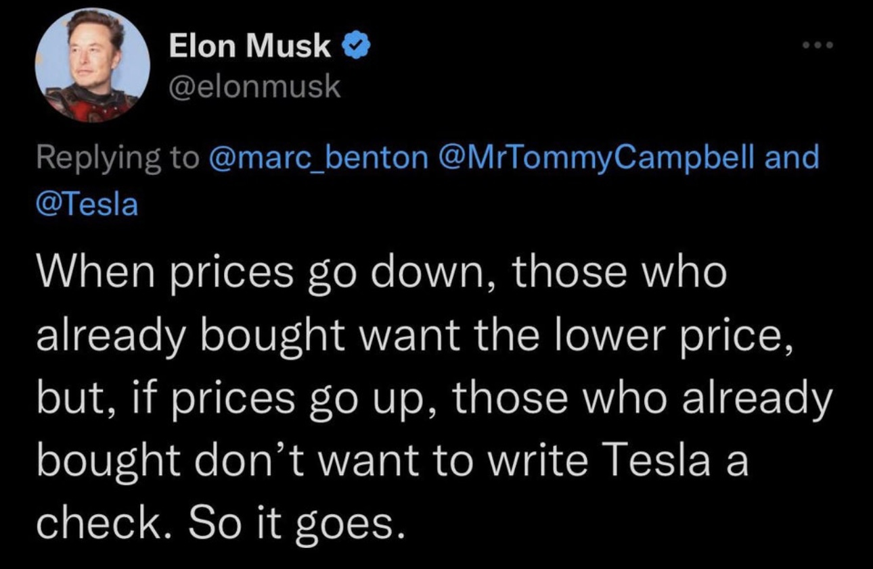Open the @elonmusk handle

click(254, 88)
